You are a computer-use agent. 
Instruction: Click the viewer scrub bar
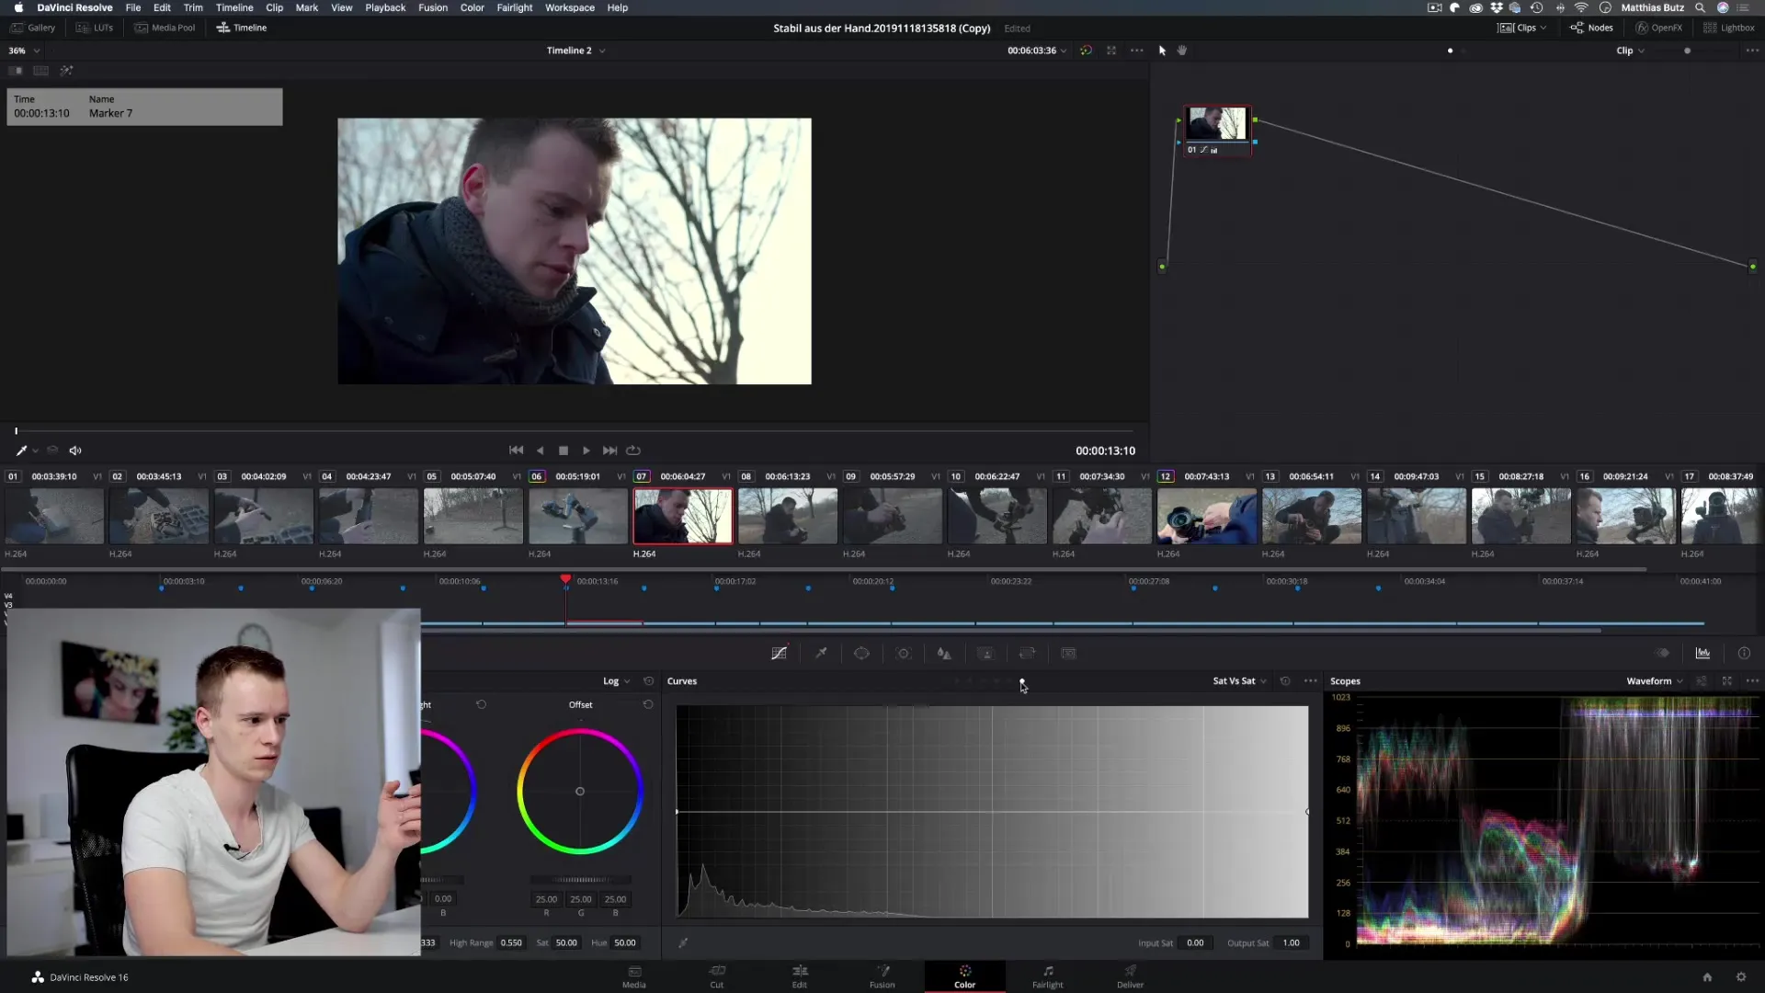(x=575, y=430)
